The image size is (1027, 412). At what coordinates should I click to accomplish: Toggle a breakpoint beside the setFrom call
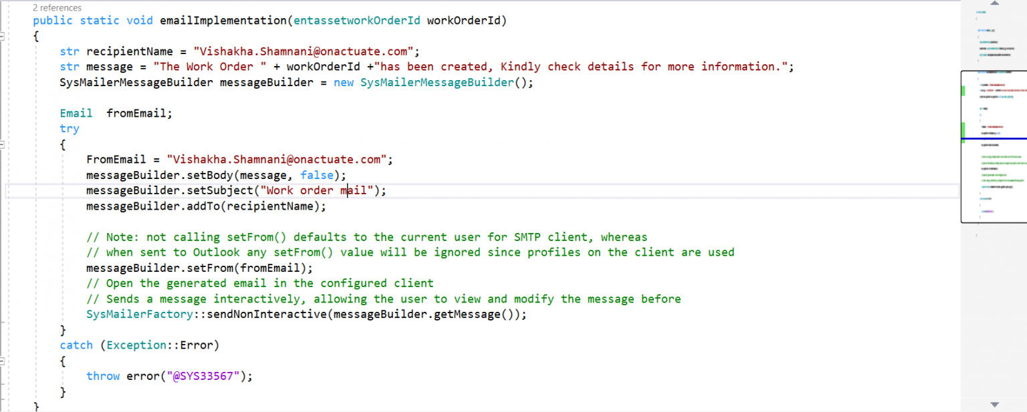click(12, 267)
